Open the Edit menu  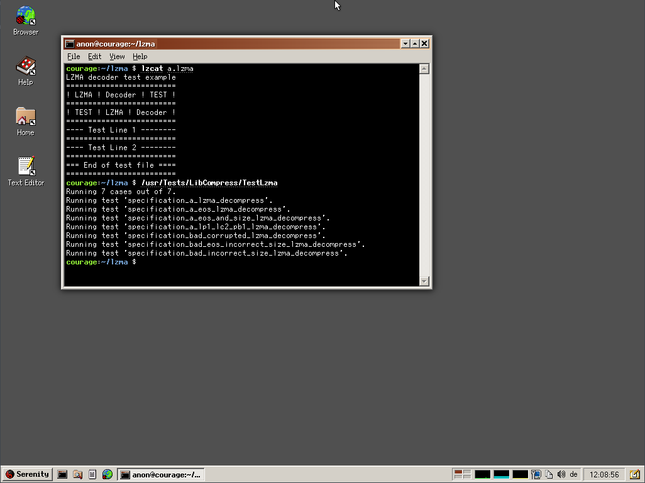click(x=94, y=57)
